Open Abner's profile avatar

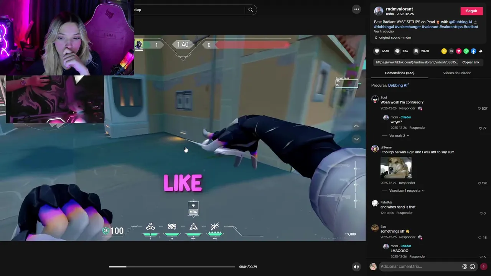click(375, 149)
